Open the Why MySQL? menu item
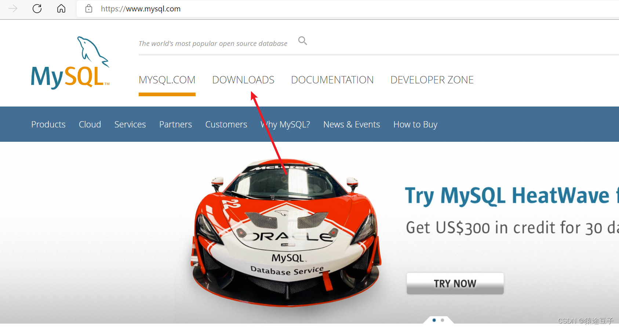 click(285, 125)
